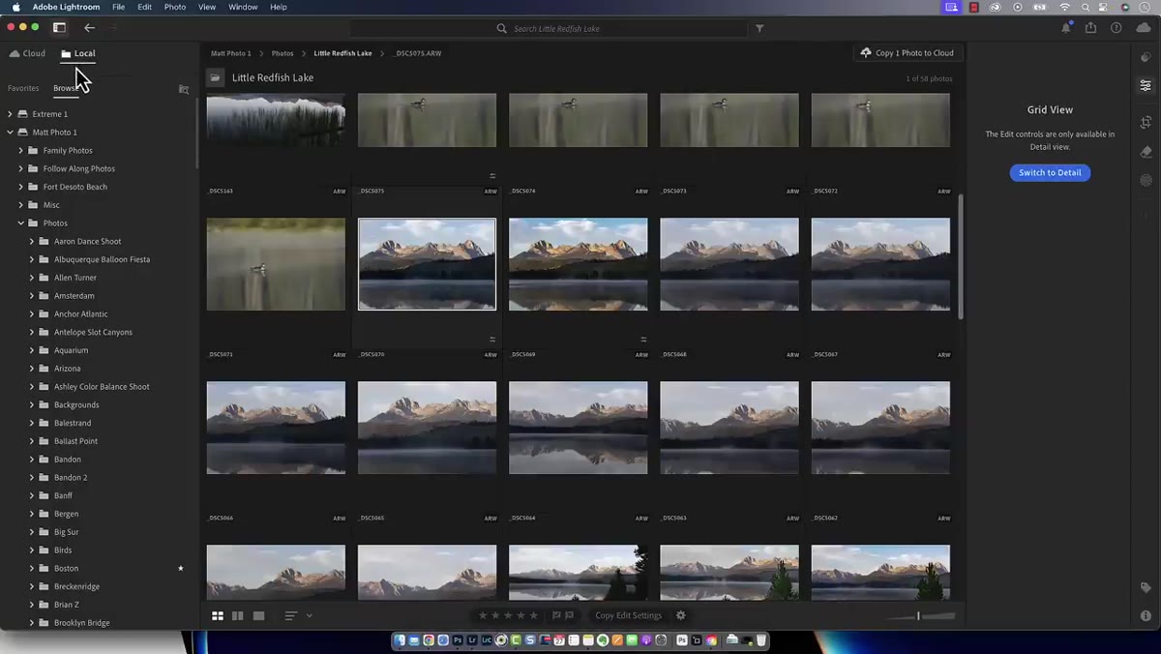The width and height of the screenshot is (1161, 654).
Task: Click the folder icon beside Little Redfish Lake
Action: click(216, 77)
